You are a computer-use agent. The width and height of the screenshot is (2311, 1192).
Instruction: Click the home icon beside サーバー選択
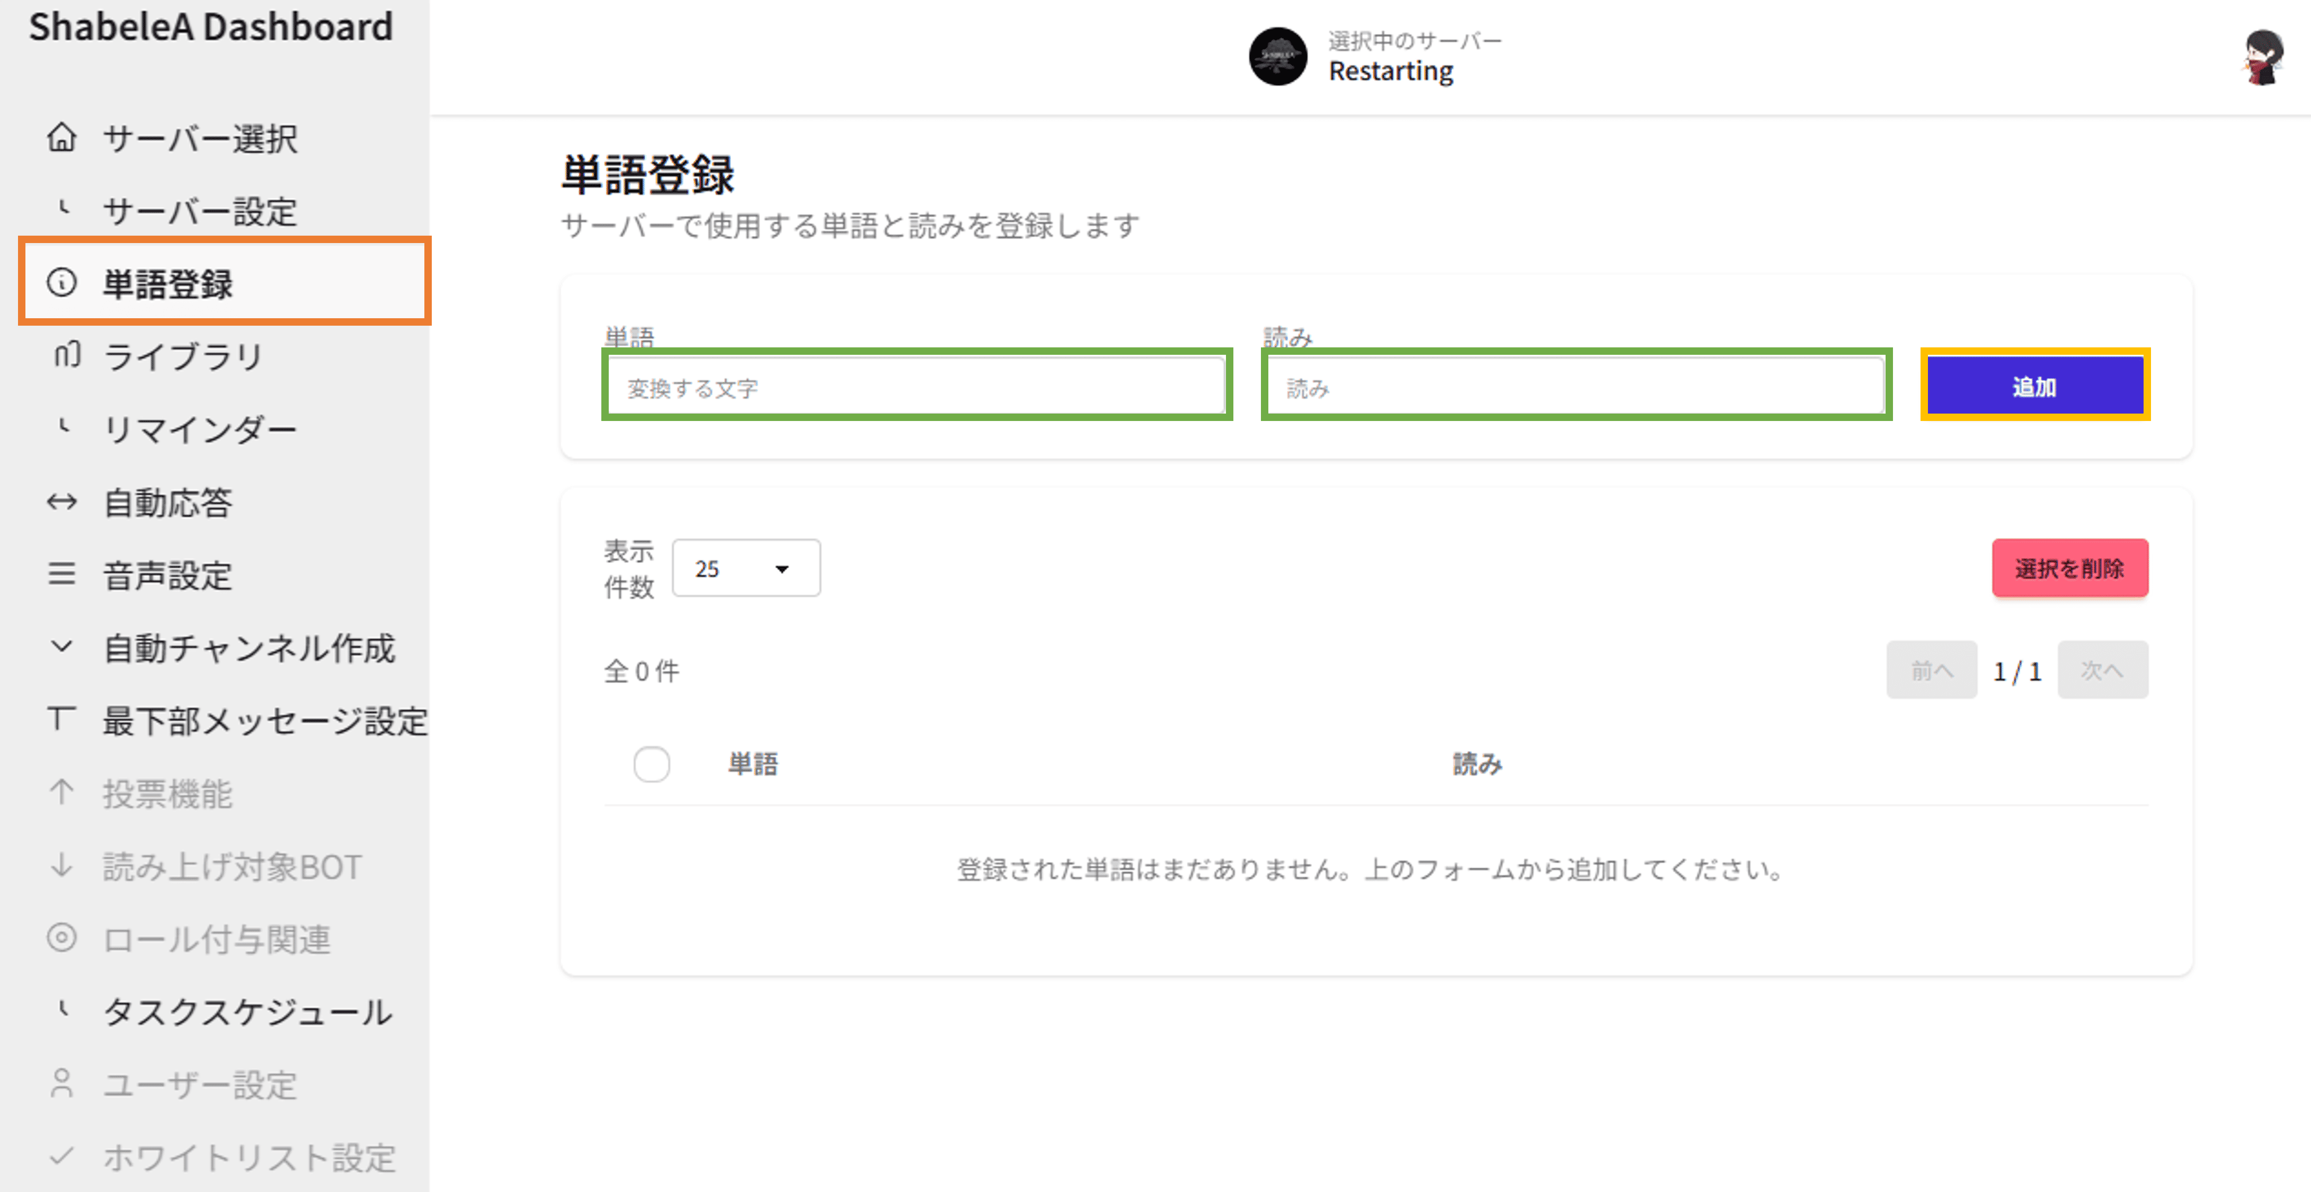[61, 137]
